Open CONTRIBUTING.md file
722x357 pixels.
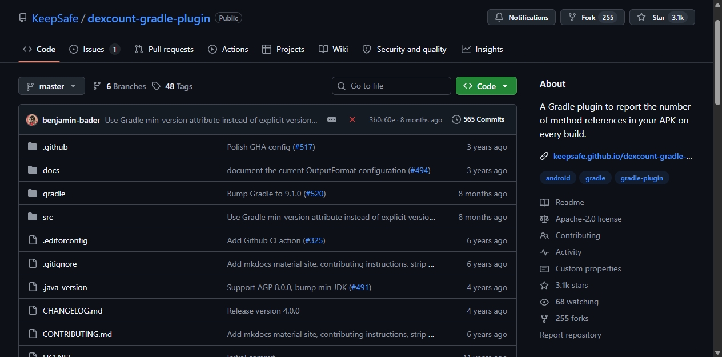78,334
